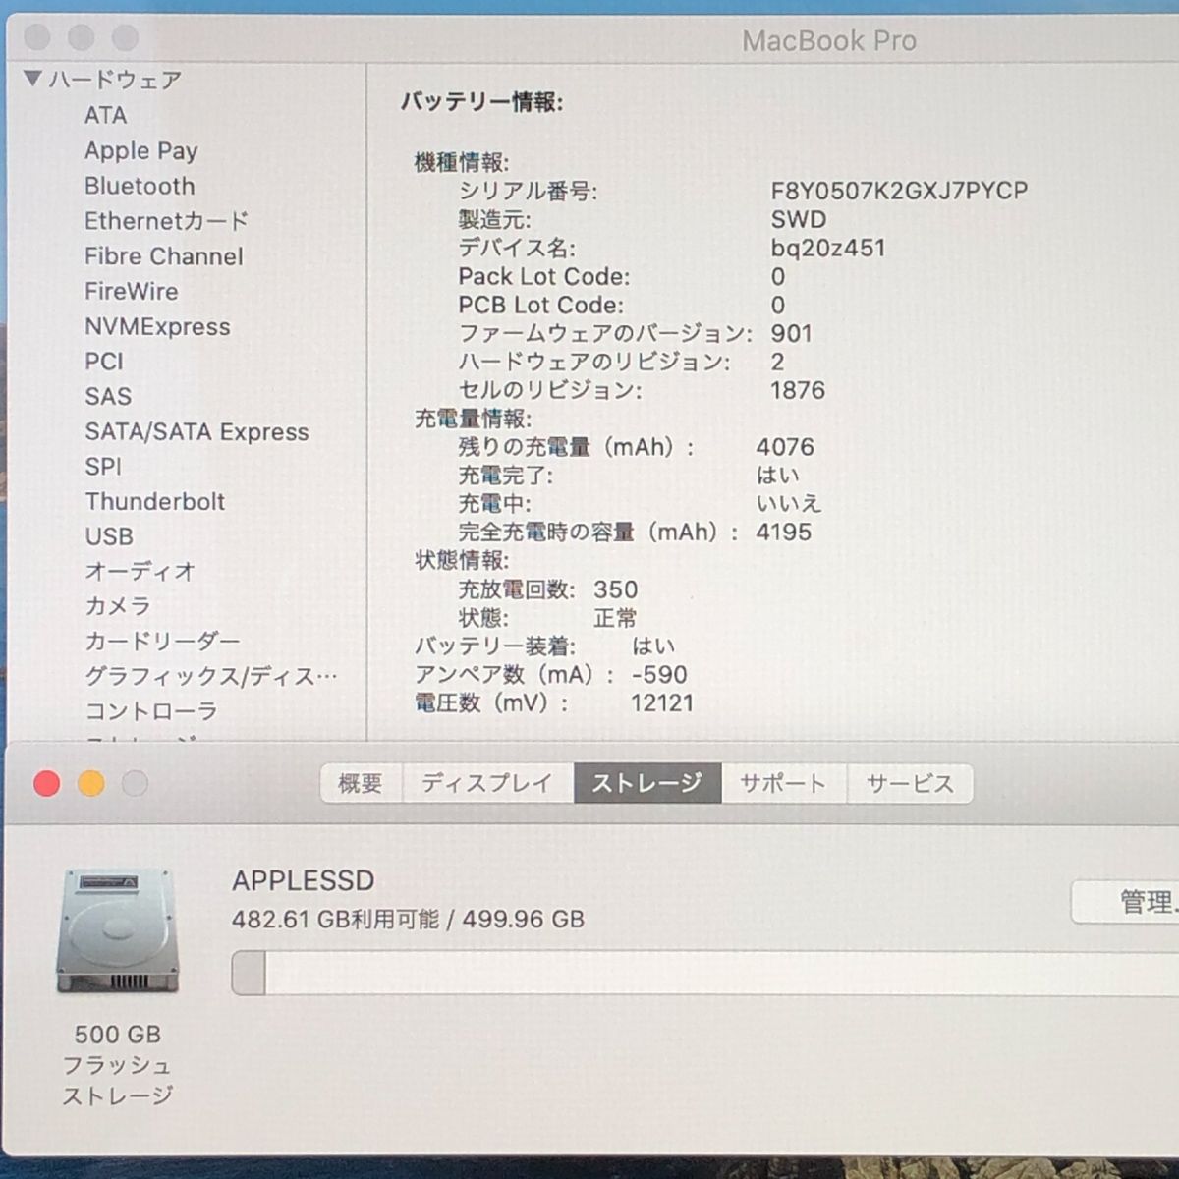Select SAS in the hardware list

pyautogui.click(x=108, y=397)
